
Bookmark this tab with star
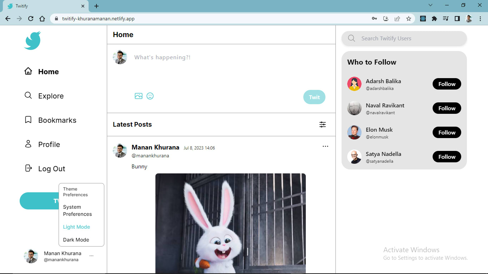[409, 19]
